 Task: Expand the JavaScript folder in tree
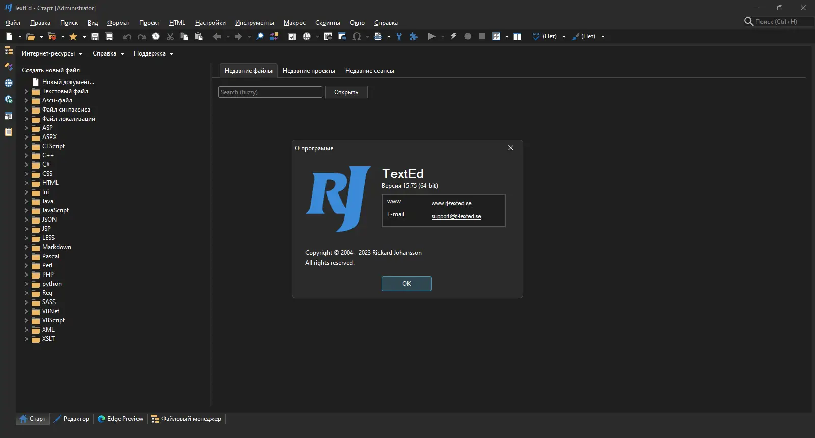pyautogui.click(x=26, y=210)
